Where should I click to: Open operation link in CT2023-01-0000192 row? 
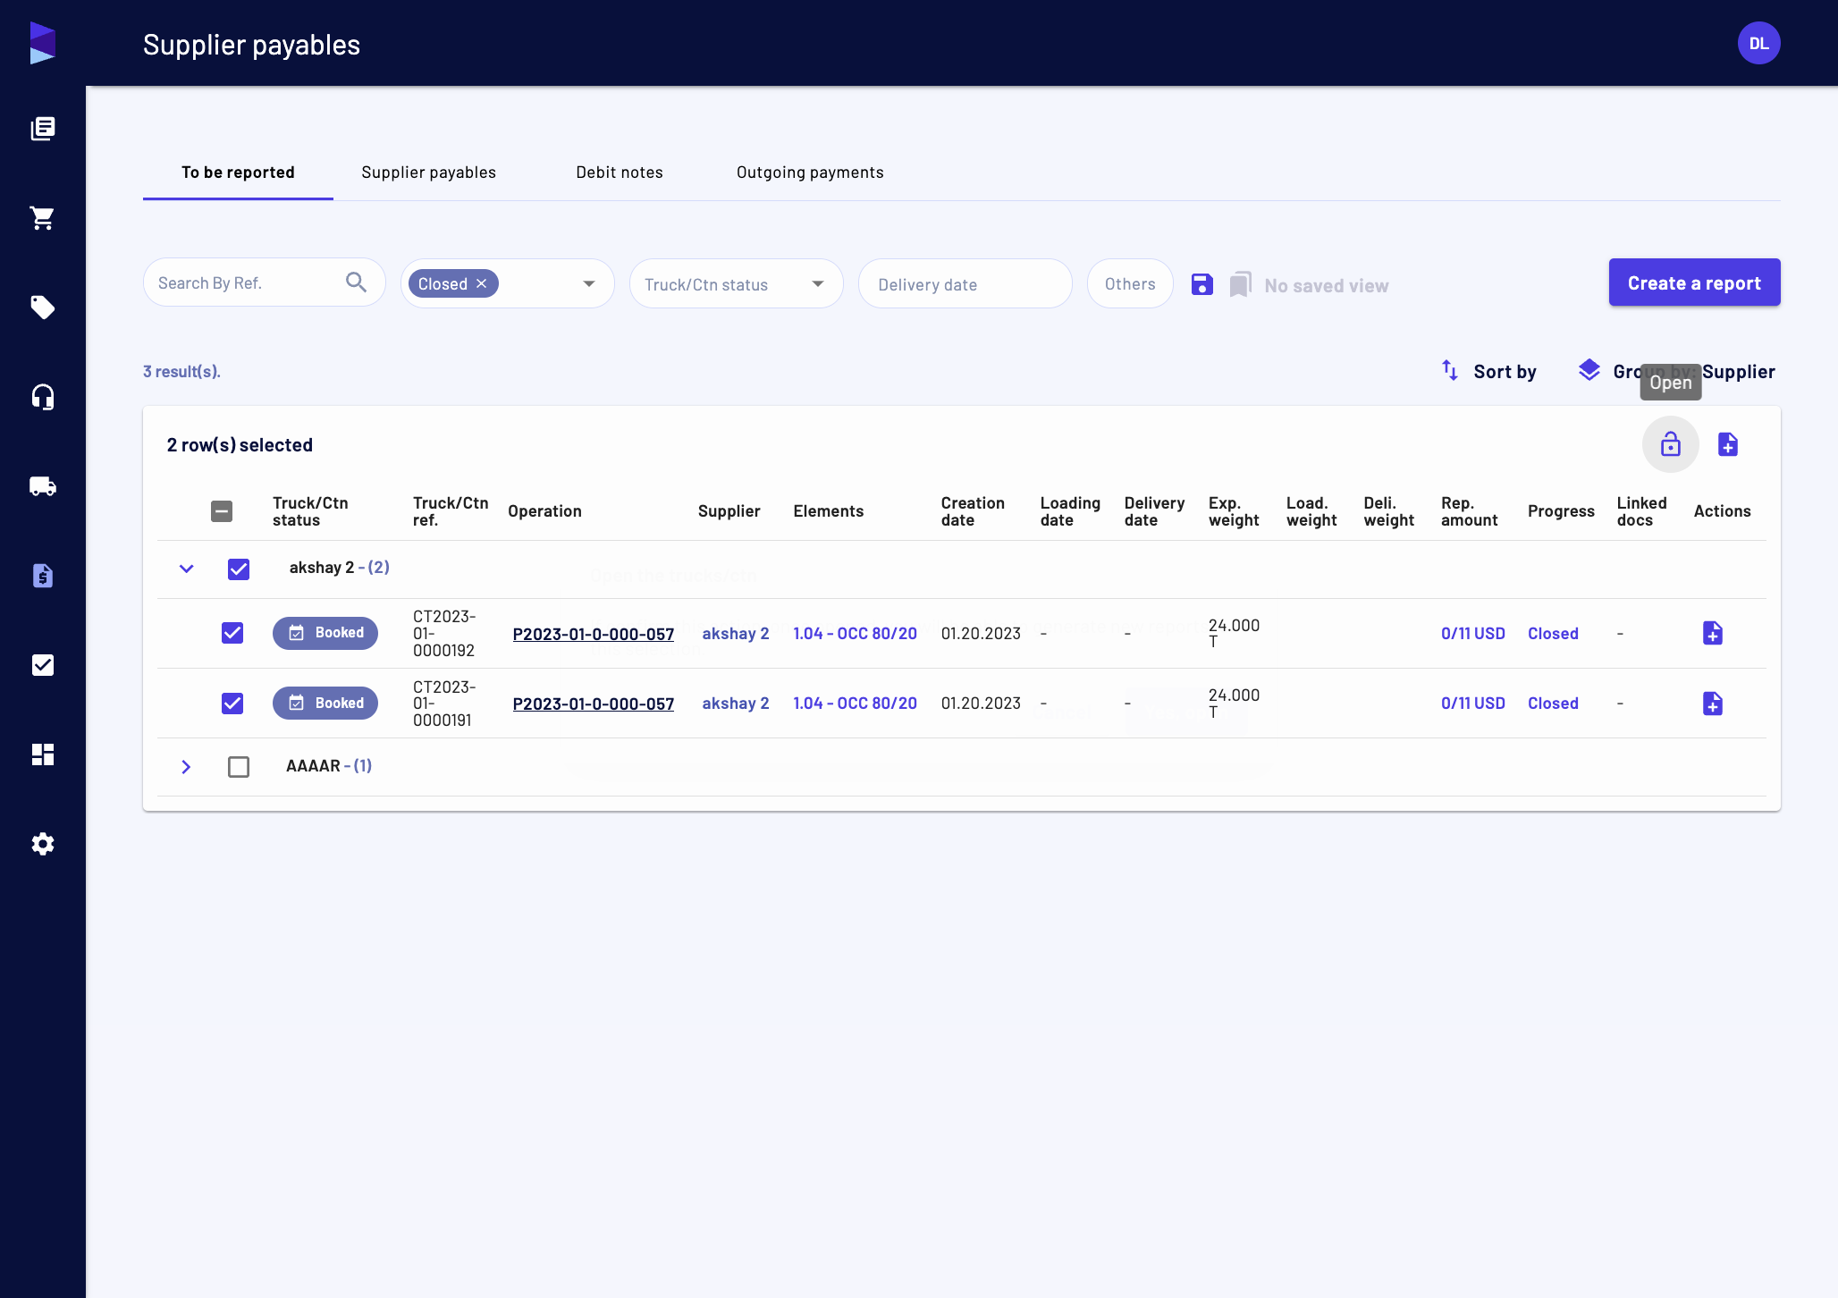[x=593, y=634]
